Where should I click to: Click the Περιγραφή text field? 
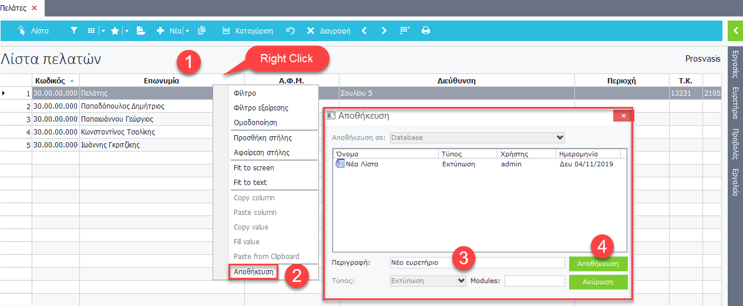476,263
